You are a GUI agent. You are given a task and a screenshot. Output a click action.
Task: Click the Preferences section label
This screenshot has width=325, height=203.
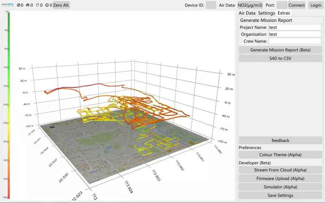pos(250,147)
